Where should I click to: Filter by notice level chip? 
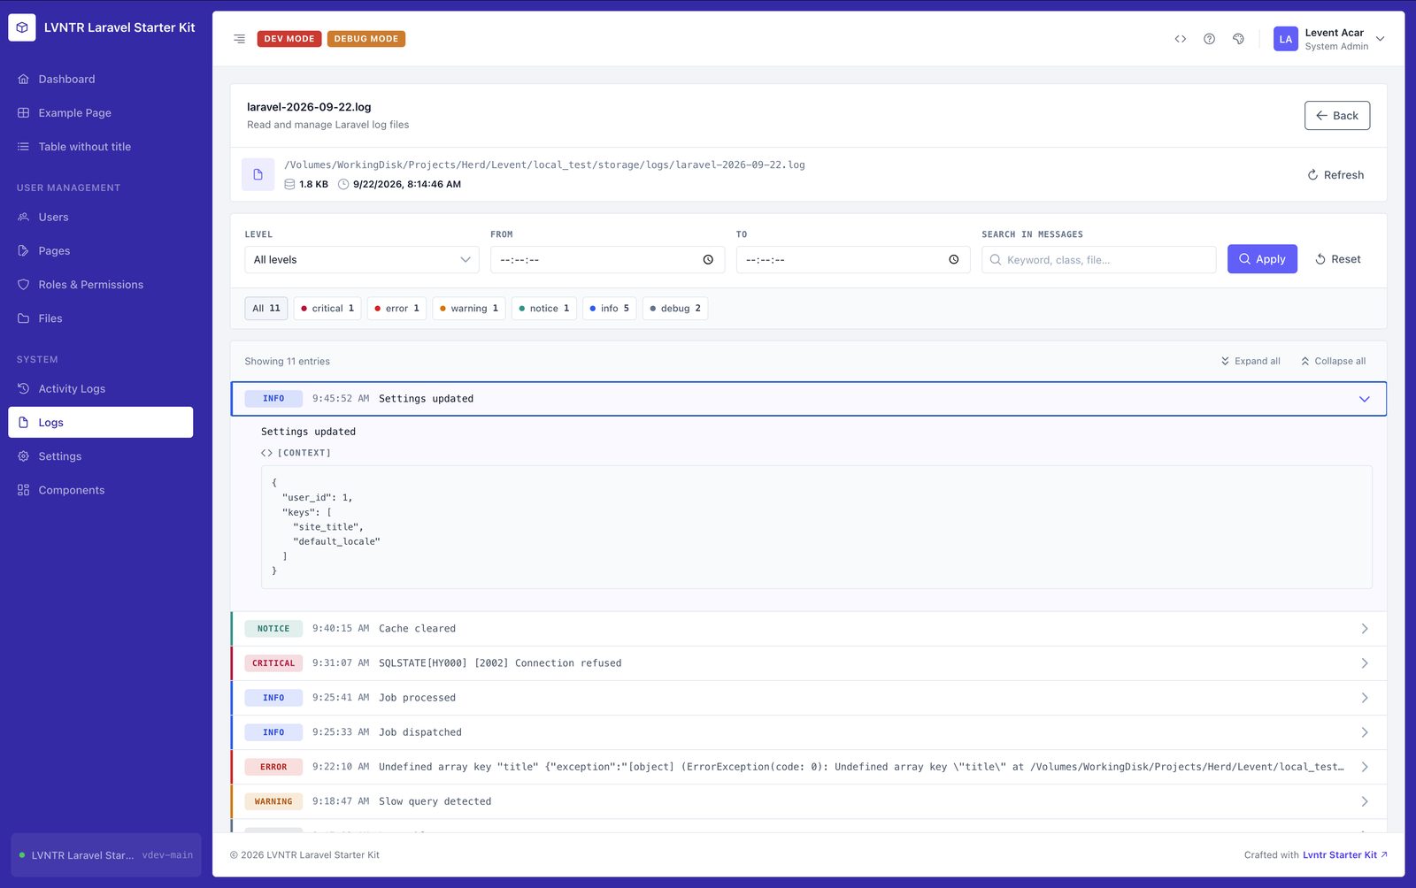pyautogui.click(x=544, y=309)
